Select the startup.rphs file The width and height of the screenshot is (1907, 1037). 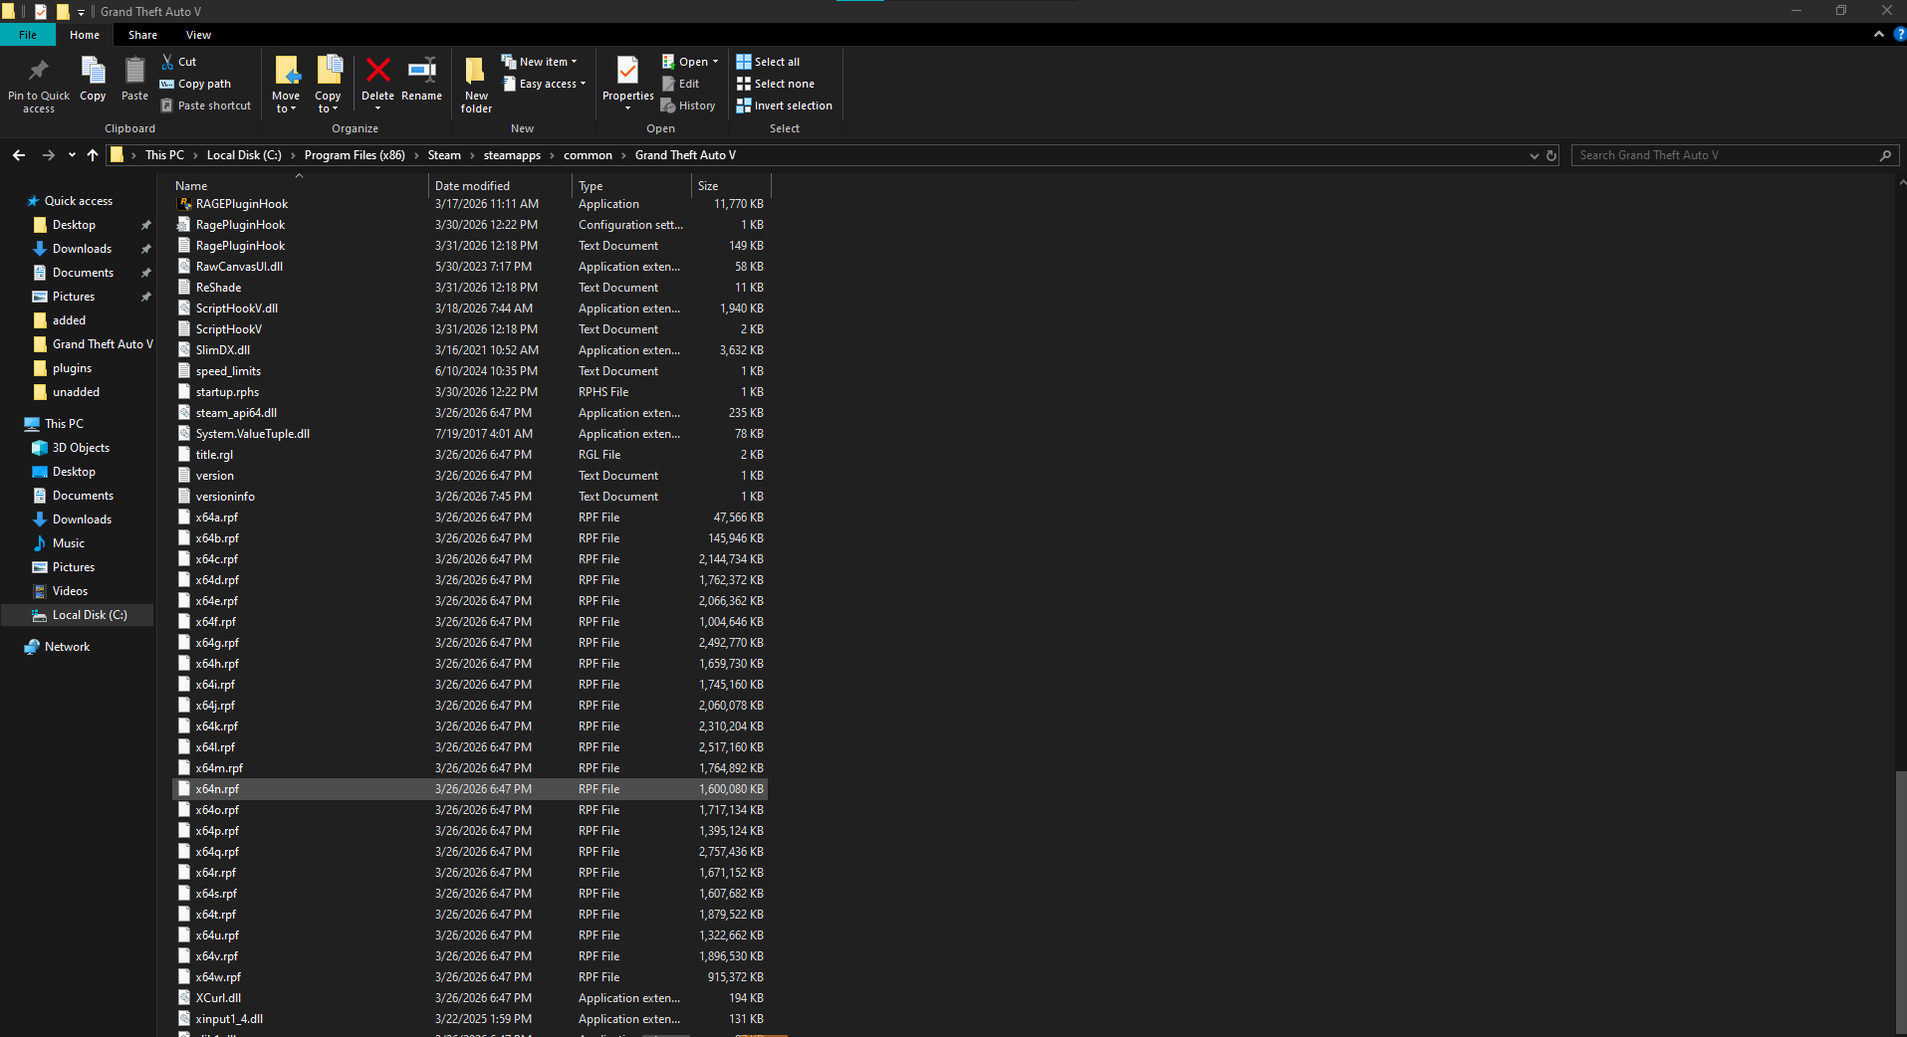pos(470,392)
